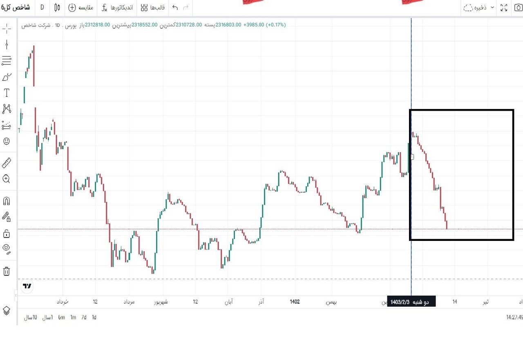
Task: Toggle lock all drawing tools
Action: [7, 234]
